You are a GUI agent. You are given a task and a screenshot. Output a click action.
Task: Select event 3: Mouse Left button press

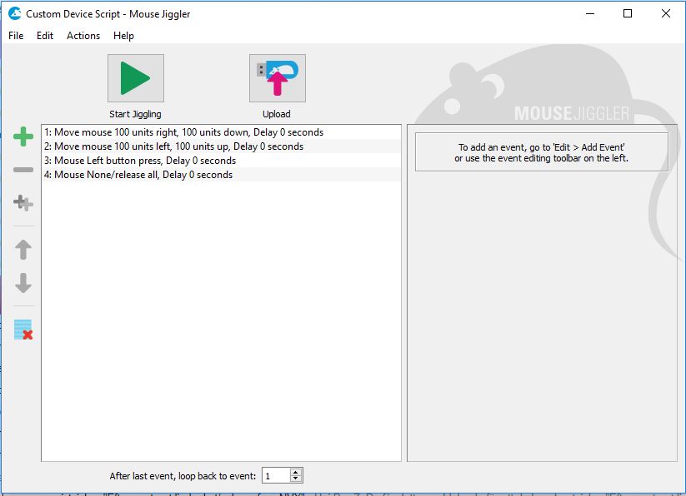coord(221,161)
